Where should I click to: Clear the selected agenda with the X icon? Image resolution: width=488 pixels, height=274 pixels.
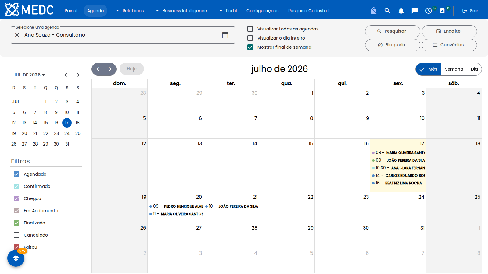pyautogui.click(x=17, y=35)
